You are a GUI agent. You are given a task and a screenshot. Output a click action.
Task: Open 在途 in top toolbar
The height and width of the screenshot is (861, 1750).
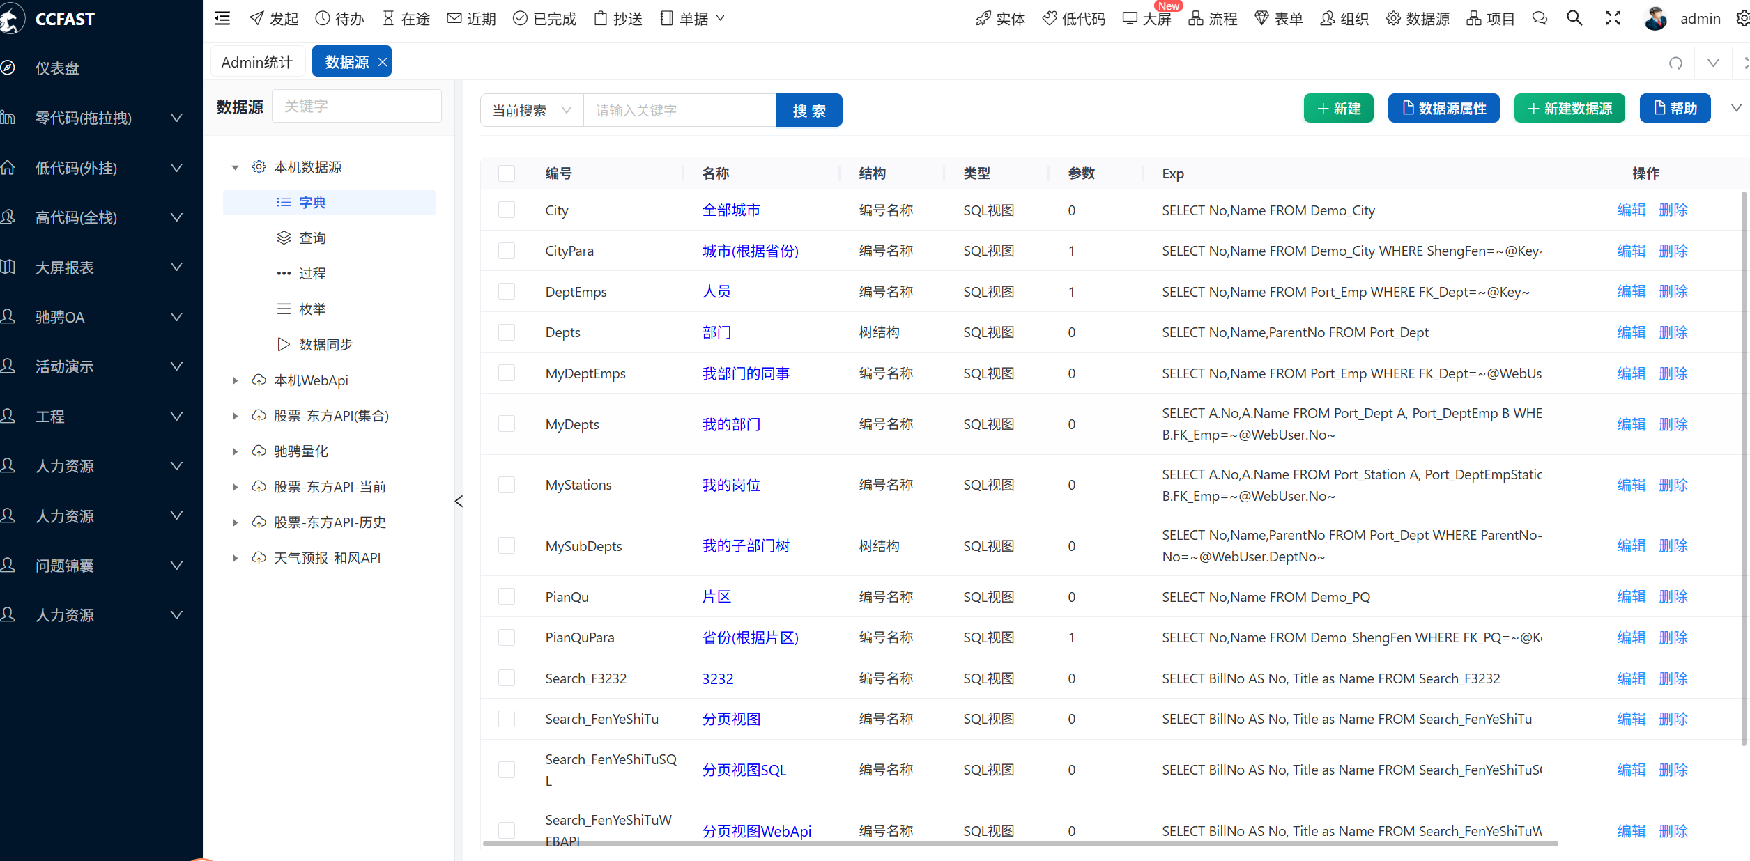[x=406, y=19]
